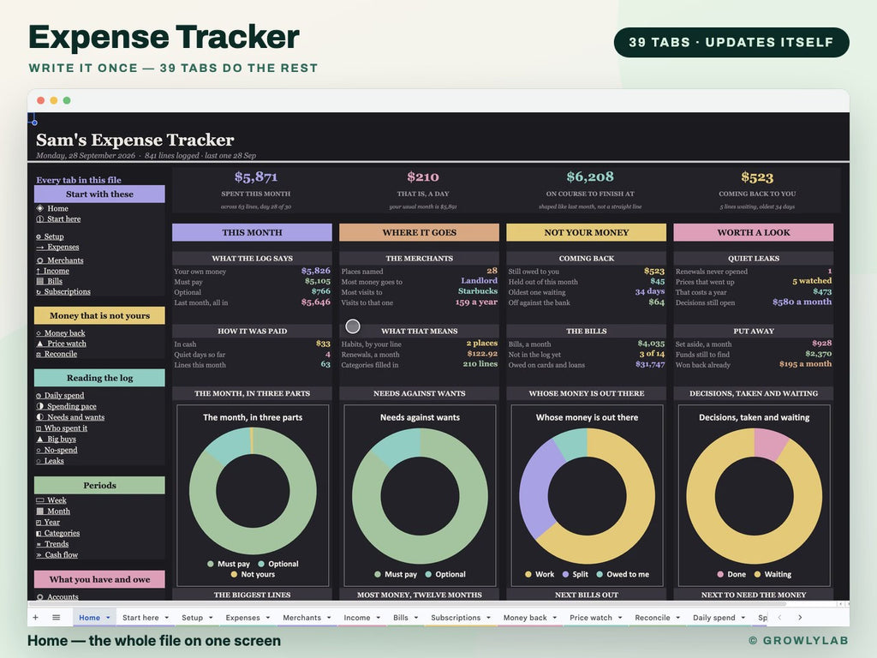
Task: Select the '$31,747' owed on cards value
Action: click(x=650, y=364)
